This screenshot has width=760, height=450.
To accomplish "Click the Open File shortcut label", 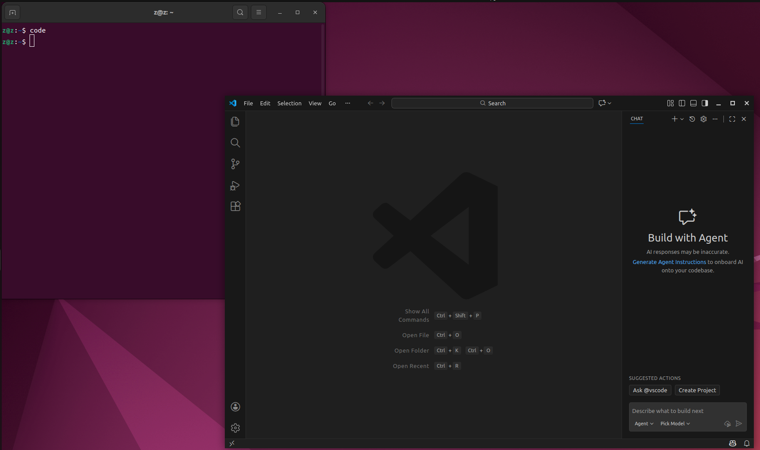I will click(x=415, y=335).
